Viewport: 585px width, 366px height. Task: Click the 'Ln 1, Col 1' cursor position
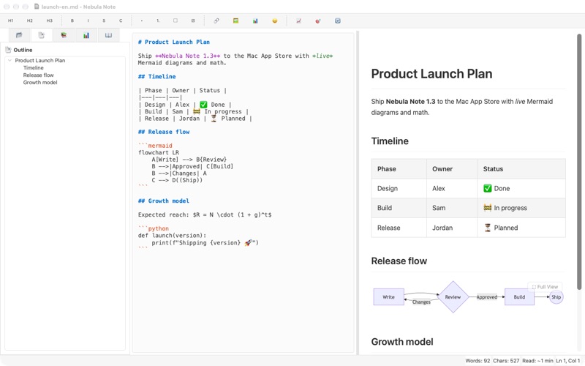click(568, 361)
